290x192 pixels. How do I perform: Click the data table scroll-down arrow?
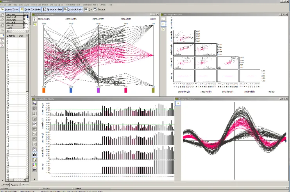27,177
